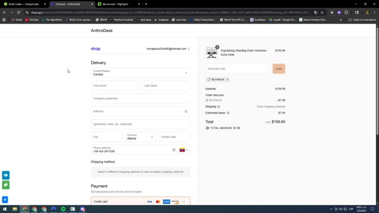Image resolution: width=379 pixels, height=213 pixels.
Task: Click the AnthroDesk store name header
Action: [x=102, y=31]
